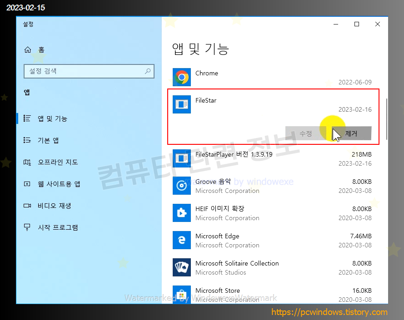Click the 앱 및 기능 page heading
Viewport: 404px width, 320px height.
point(200,49)
